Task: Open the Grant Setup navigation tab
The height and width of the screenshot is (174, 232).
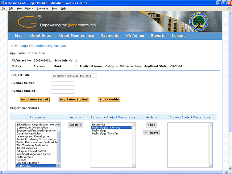Action: coord(41,36)
